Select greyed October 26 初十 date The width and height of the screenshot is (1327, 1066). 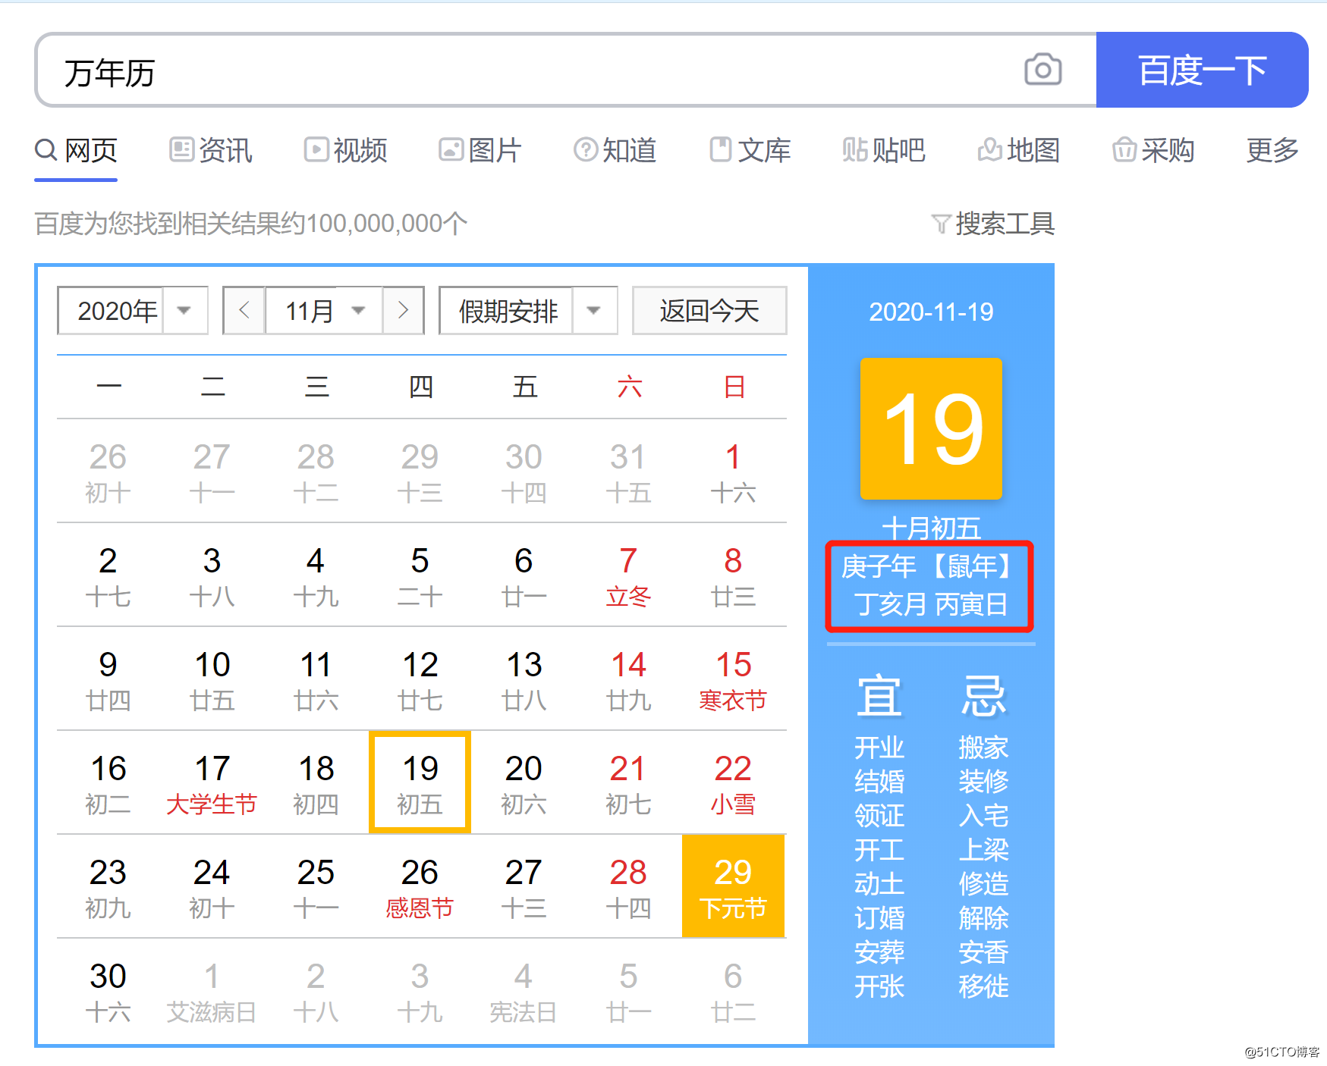pyautogui.click(x=108, y=472)
